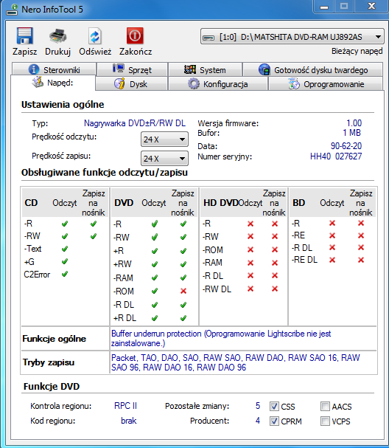Click the Drukuj printer icon
The width and height of the screenshot is (389, 448).
[x=58, y=36]
